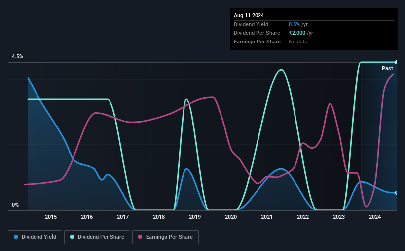Click the blue Dividend Yield legend dot
The image size is (405, 251).
(x=16, y=237)
